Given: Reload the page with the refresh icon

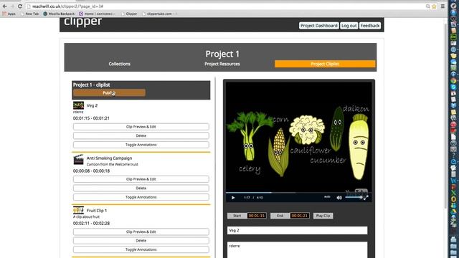Looking at the screenshot, I should 20,6.
